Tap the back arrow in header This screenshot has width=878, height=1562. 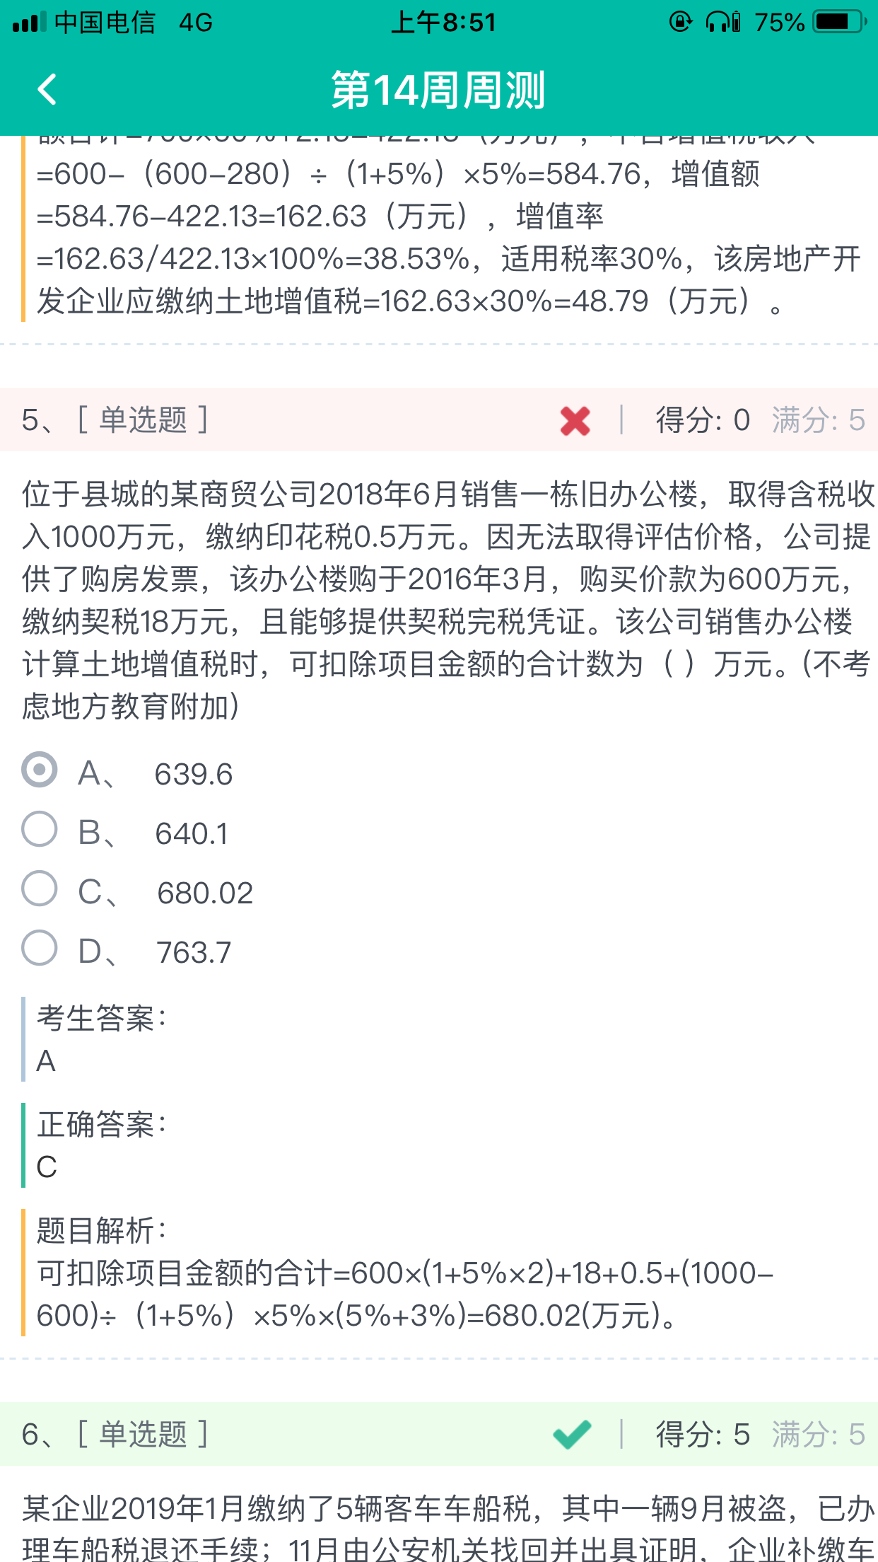(x=47, y=90)
